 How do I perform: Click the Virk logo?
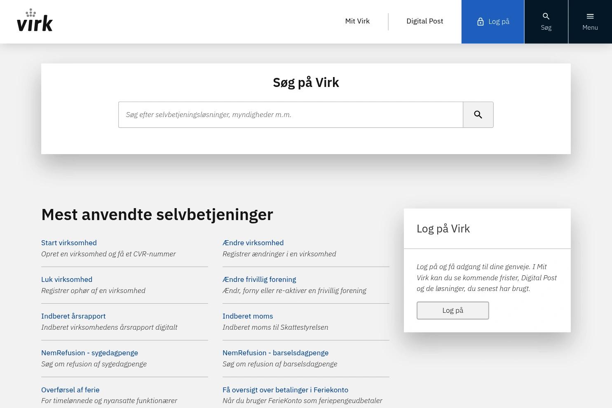[35, 20]
